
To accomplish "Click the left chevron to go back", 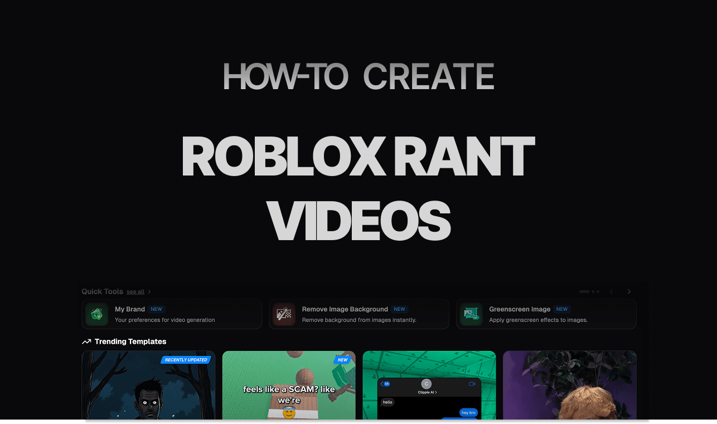I will [611, 291].
